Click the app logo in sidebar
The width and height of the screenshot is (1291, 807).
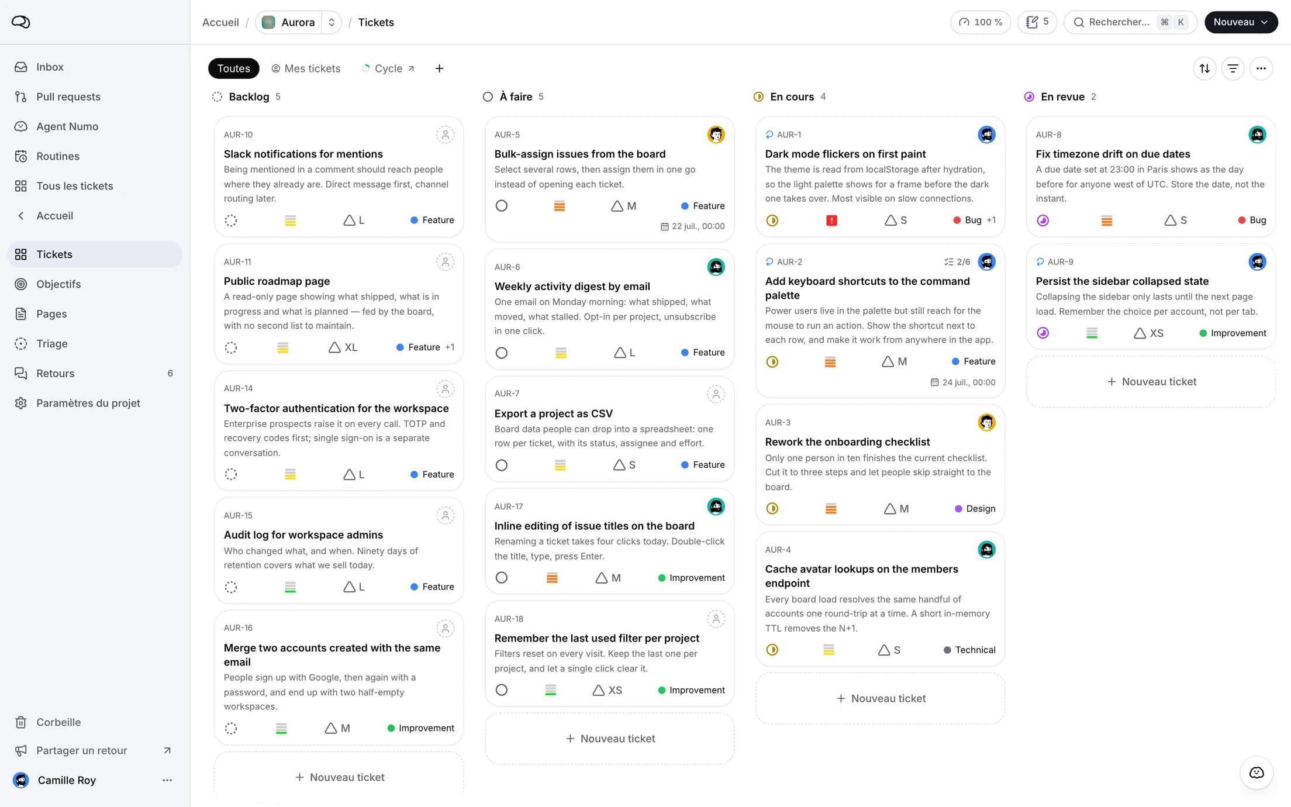[21, 22]
